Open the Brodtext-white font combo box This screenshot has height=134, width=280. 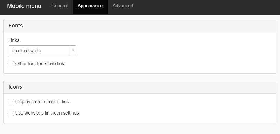pyautogui.click(x=42, y=50)
